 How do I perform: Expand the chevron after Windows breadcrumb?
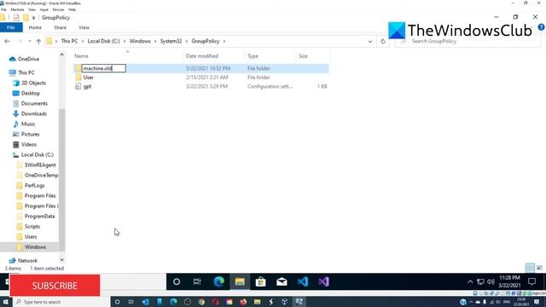pos(155,42)
